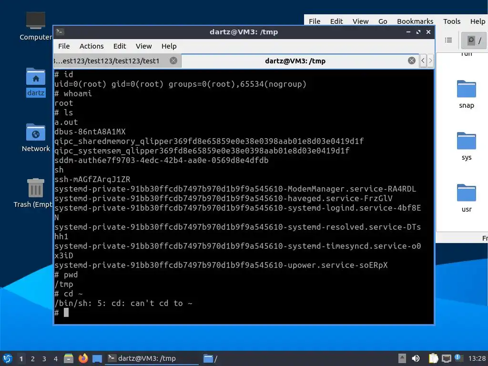Open the removable media tray icon
Screen dimensions: 488x366
tap(402, 358)
